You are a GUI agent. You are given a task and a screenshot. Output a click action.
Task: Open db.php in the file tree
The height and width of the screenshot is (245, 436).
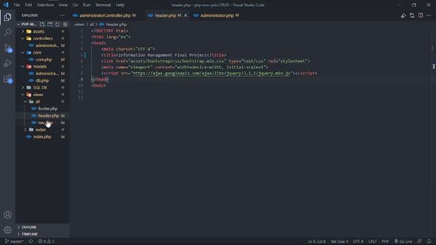click(x=42, y=80)
